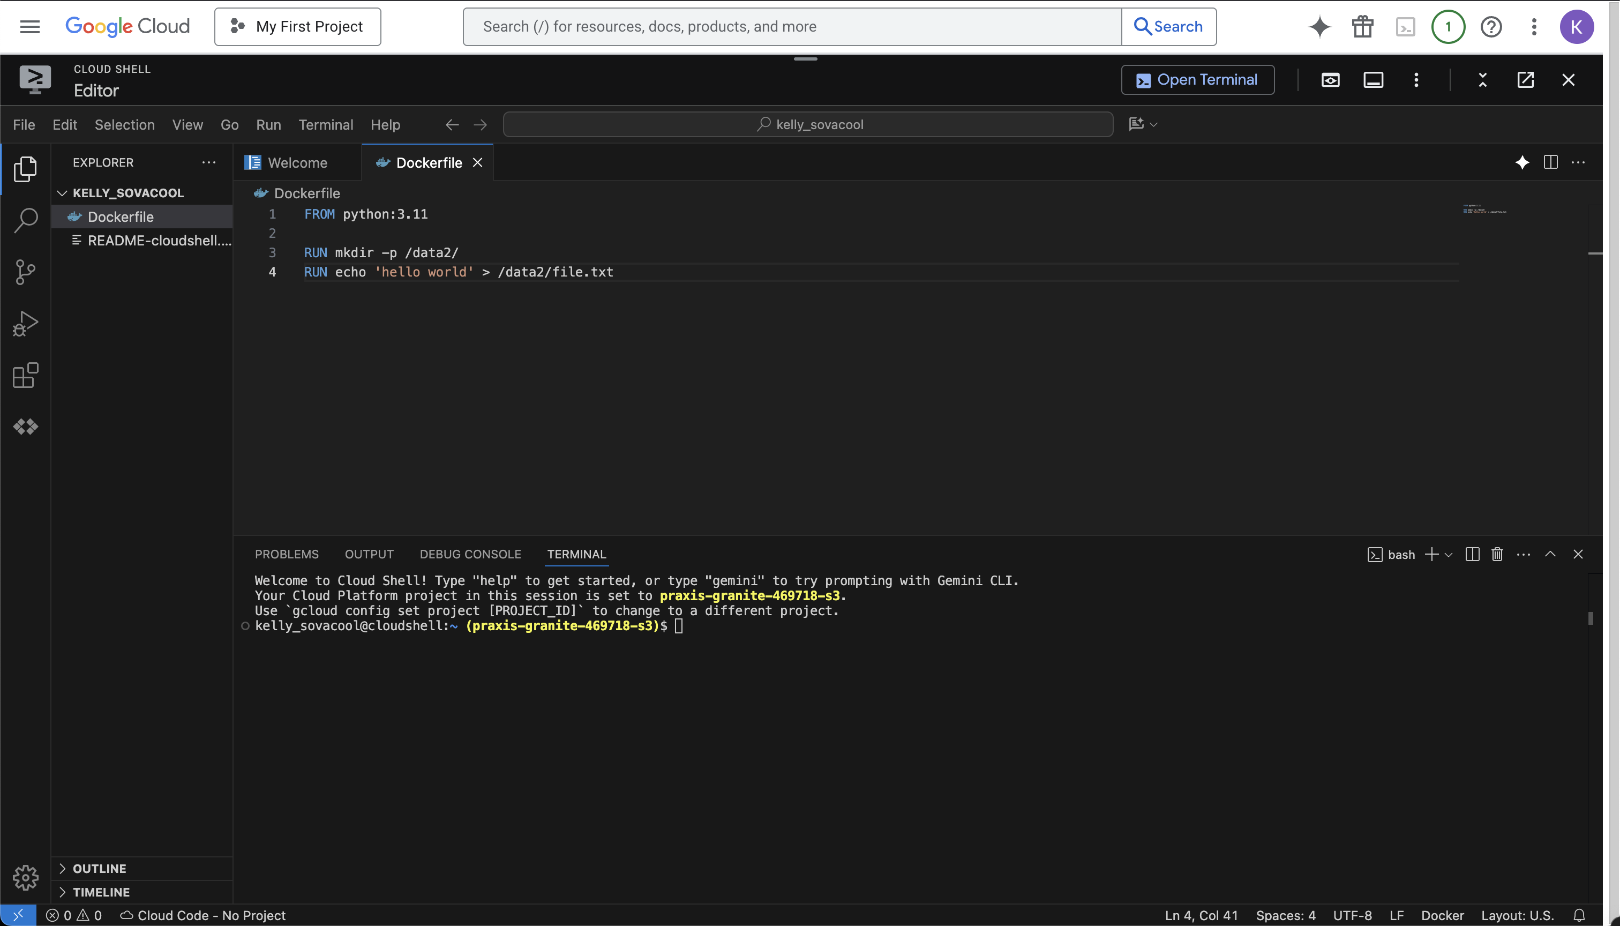This screenshot has height=926, width=1620.
Task: Open the Terminal menu
Action: 326,125
